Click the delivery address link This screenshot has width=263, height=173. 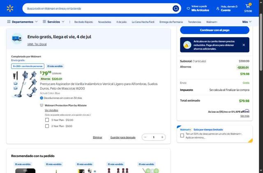pos(37,44)
